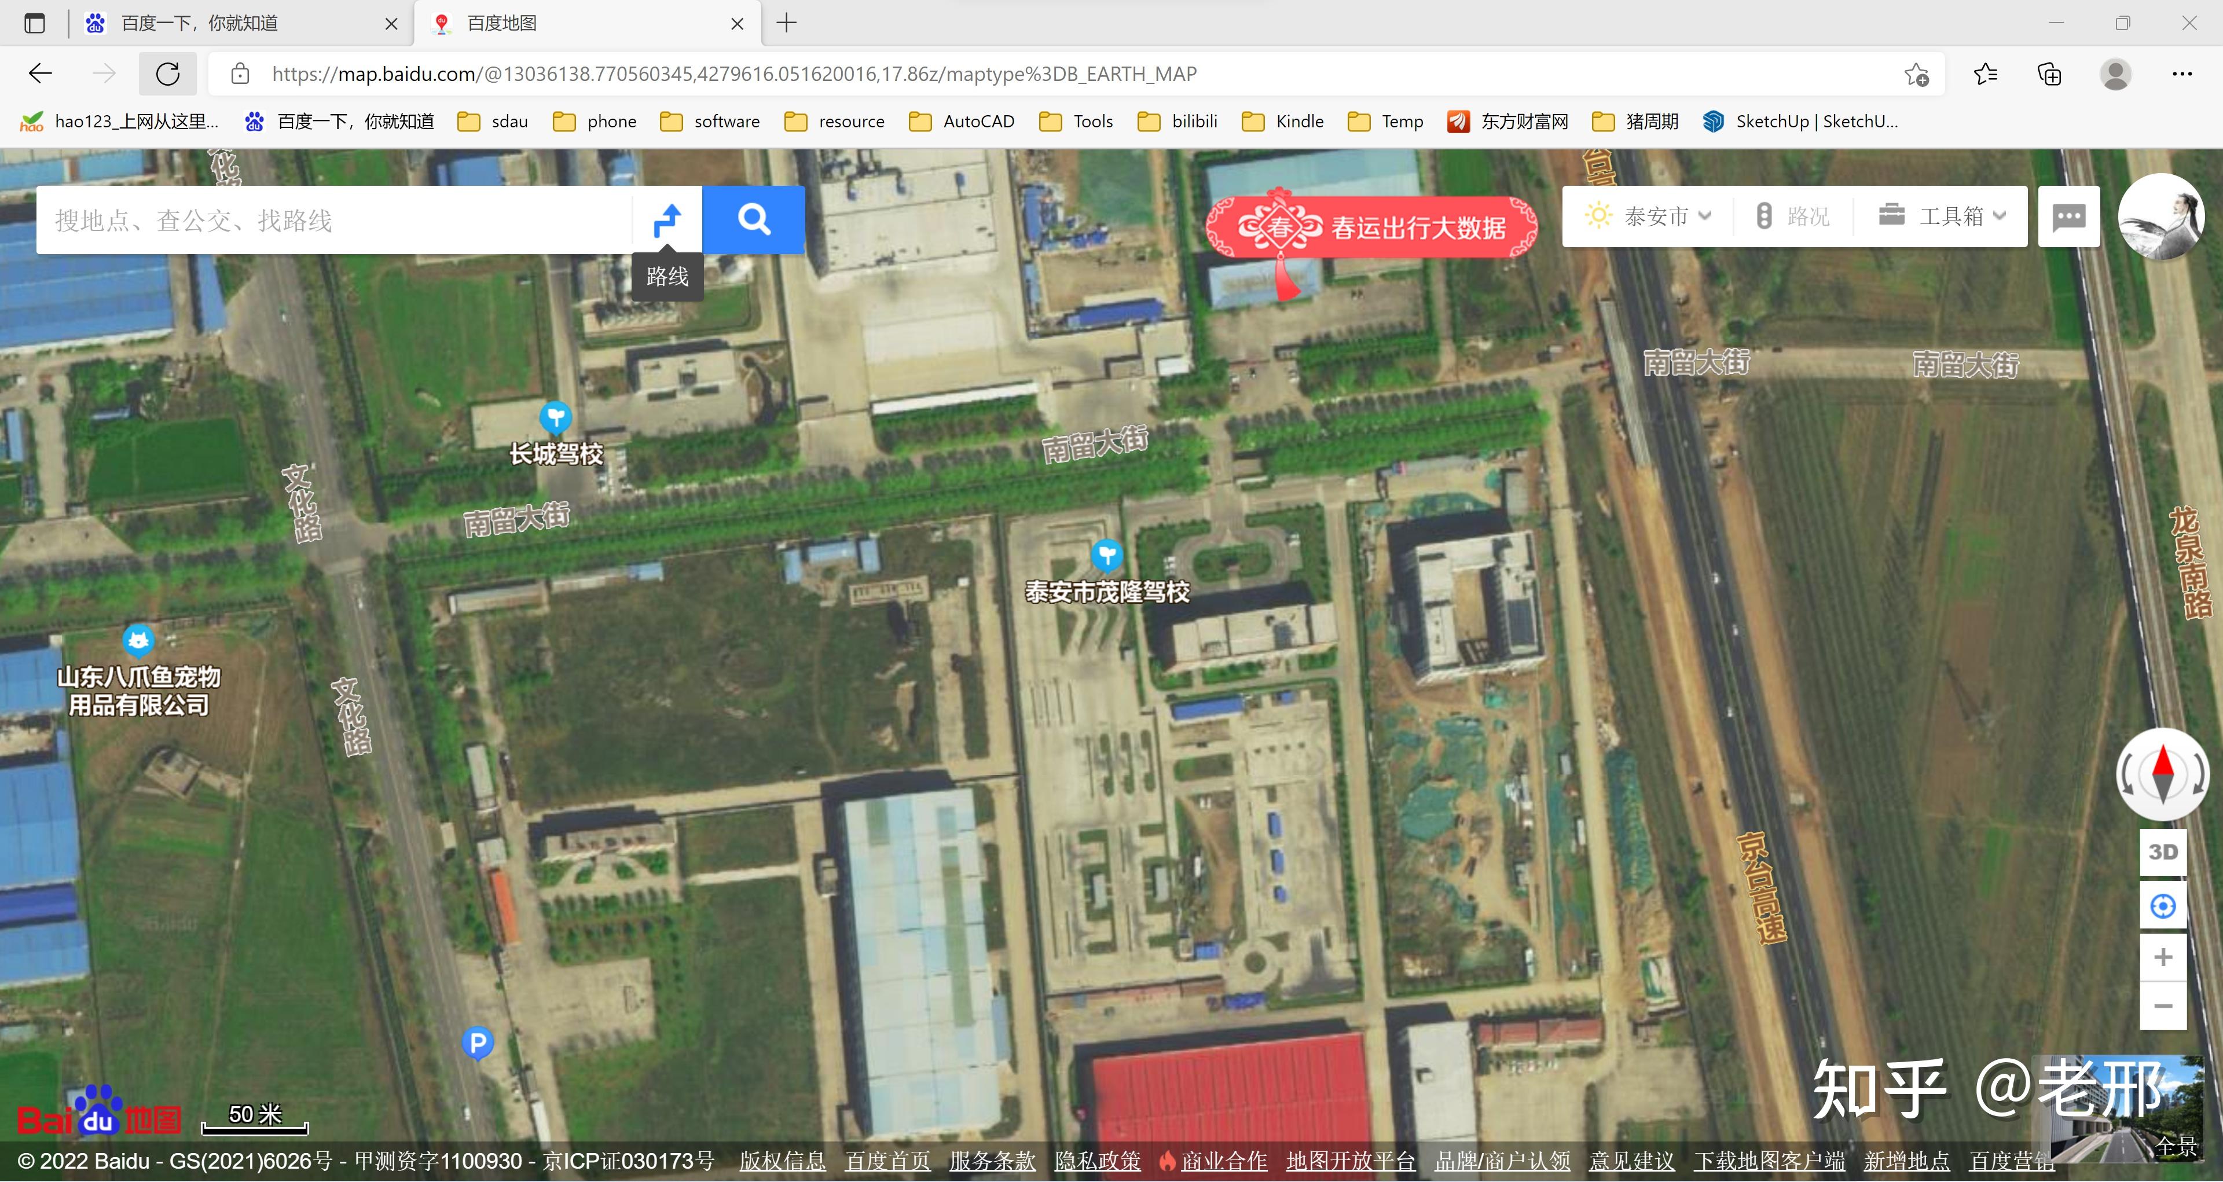The image size is (2223, 1182).
Task: Select the 山东八爪鱼宠物用品有限公司 marker
Action: (138, 641)
